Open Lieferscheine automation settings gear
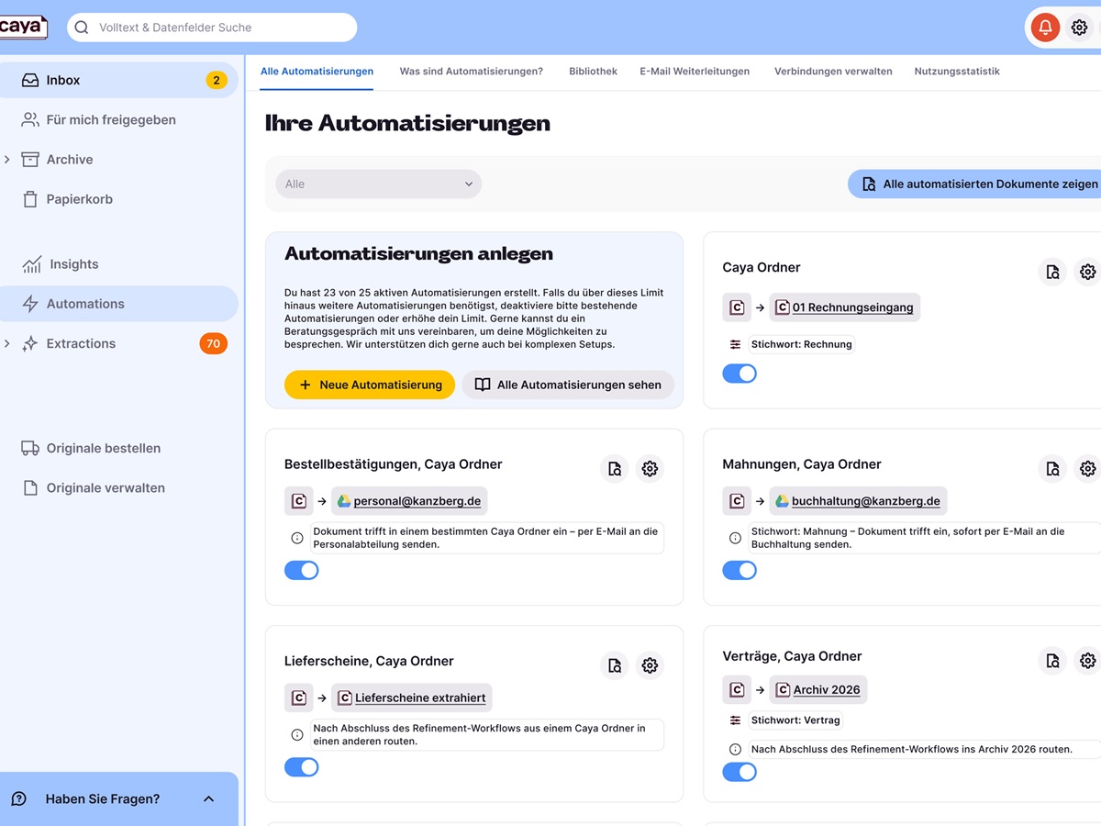Image resolution: width=1101 pixels, height=826 pixels. pyautogui.click(x=650, y=665)
